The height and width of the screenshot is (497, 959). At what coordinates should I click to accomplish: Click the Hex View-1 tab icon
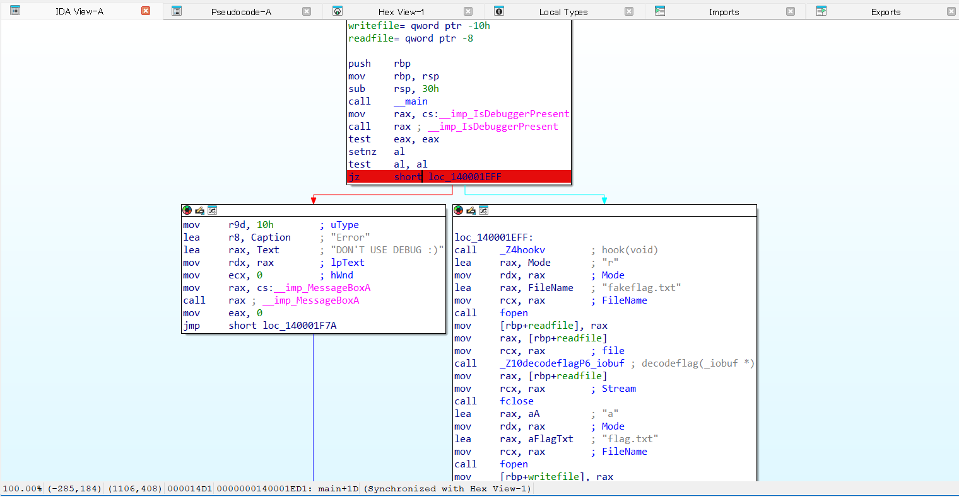[x=338, y=11]
